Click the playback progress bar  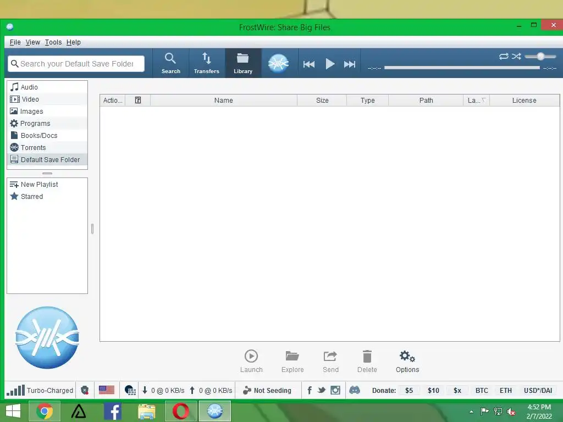[462, 68]
